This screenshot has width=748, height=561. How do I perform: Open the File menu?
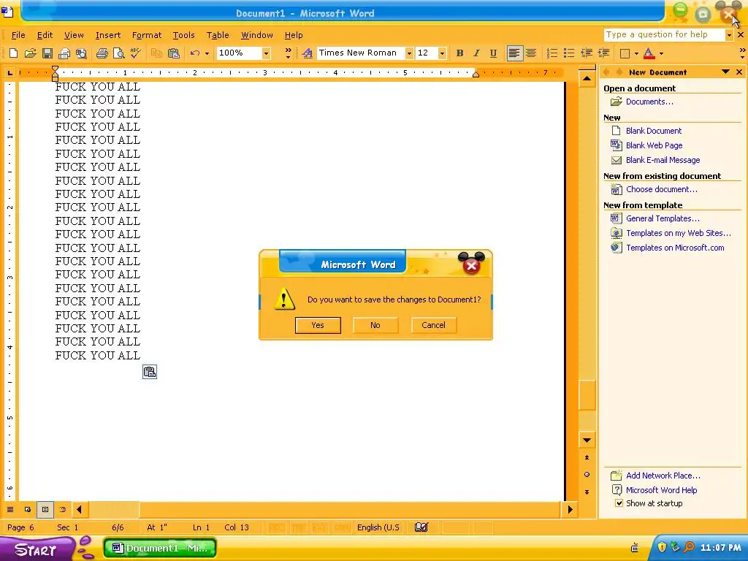[x=18, y=35]
